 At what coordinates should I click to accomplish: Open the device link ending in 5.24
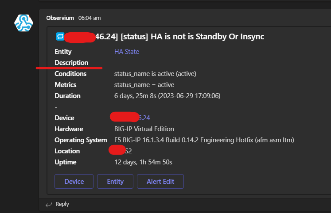coord(144,118)
